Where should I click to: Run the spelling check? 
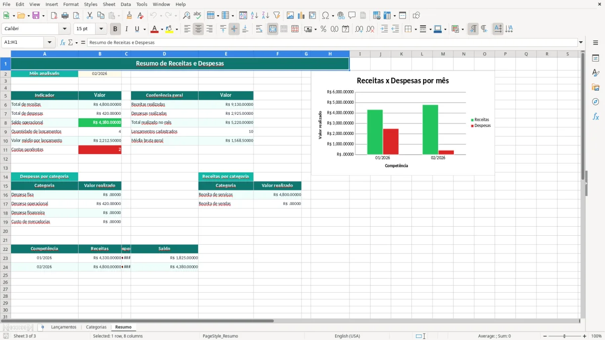pyautogui.click(x=198, y=16)
